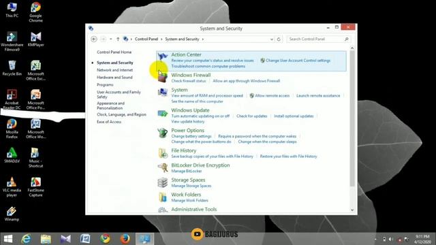Select Wondershare Filmora9 desktop icon
Image resolution: width=436 pixels, height=245 pixels.
[12, 42]
